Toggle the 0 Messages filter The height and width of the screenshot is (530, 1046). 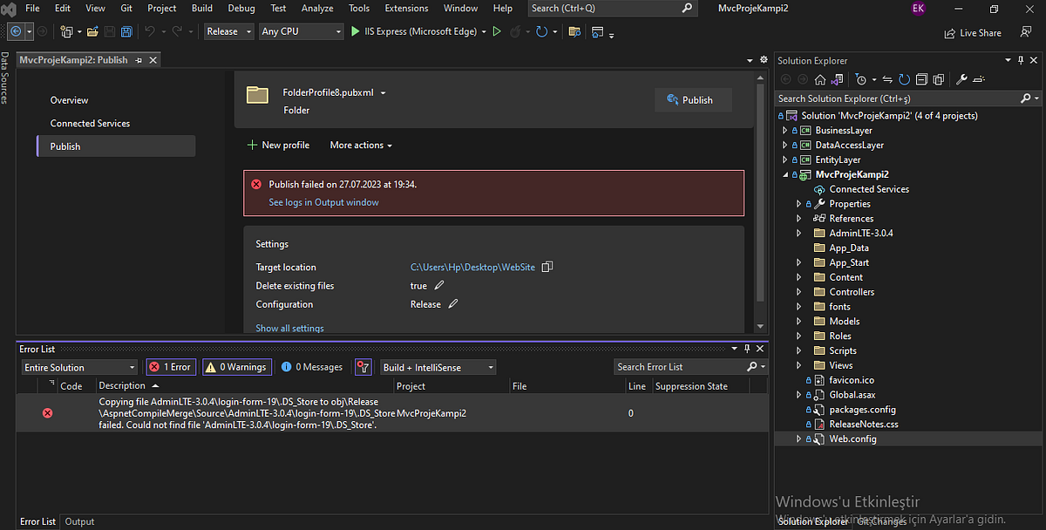tap(311, 367)
